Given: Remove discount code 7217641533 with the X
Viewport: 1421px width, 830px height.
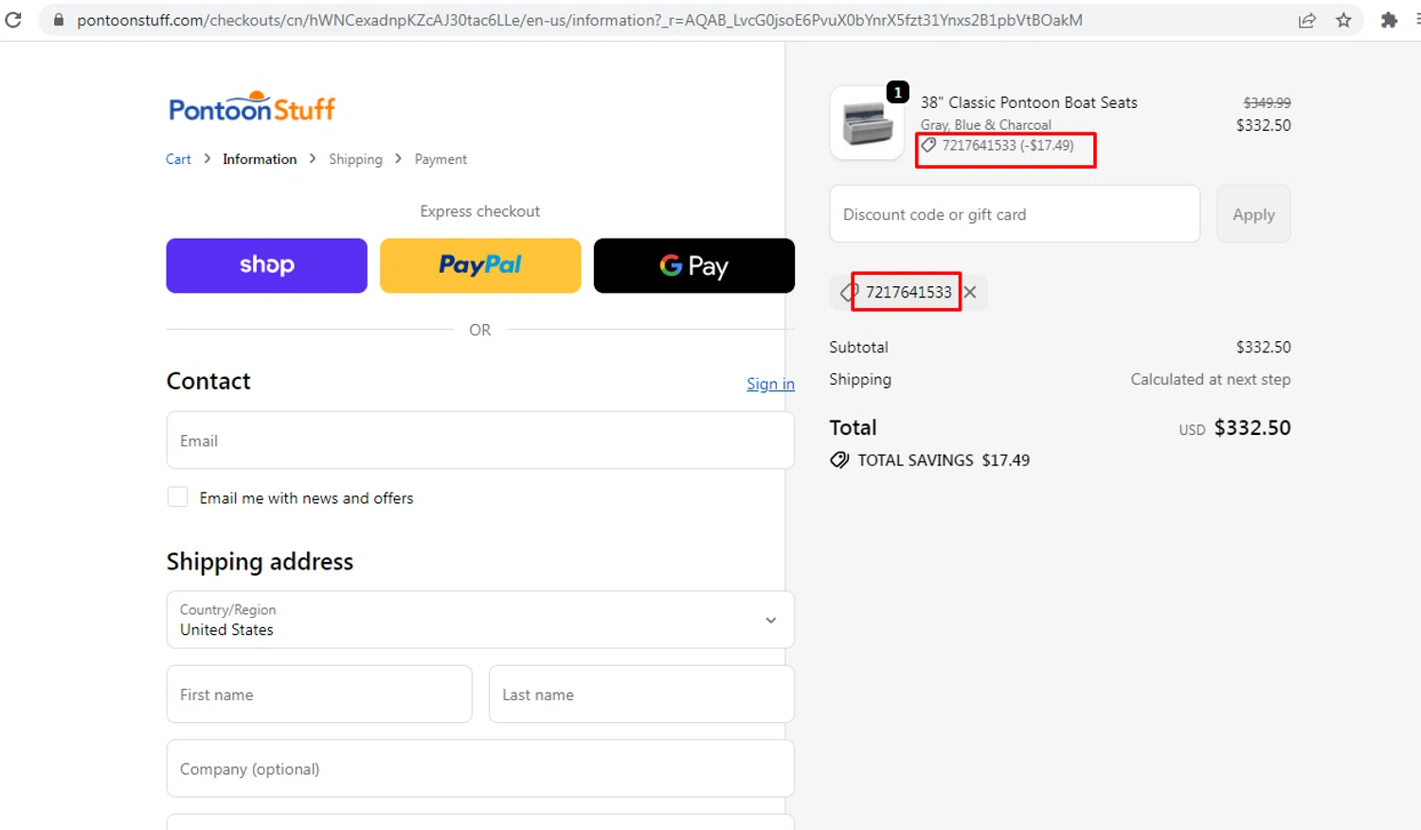Looking at the screenshot, I should coord(970,292).
